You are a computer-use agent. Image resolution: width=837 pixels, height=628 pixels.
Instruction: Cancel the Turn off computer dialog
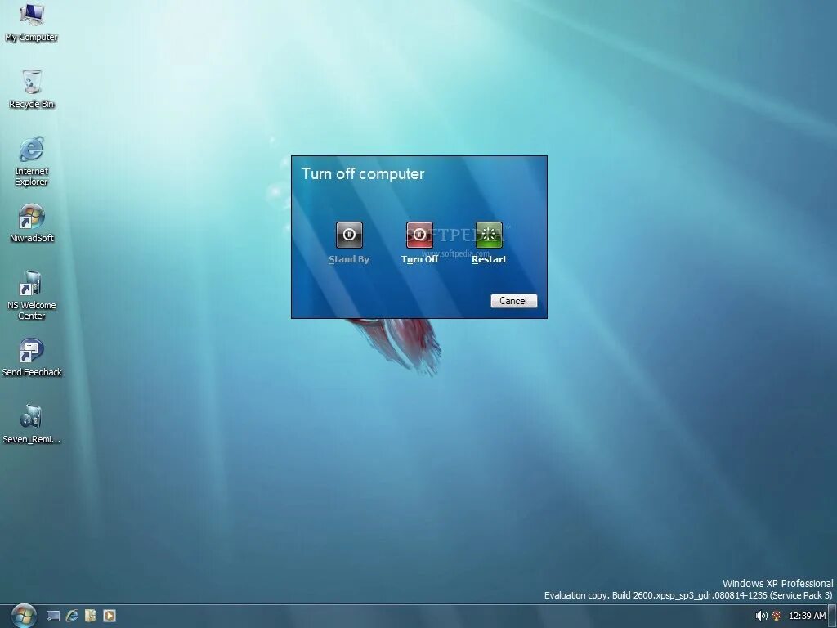pos(513,301)
